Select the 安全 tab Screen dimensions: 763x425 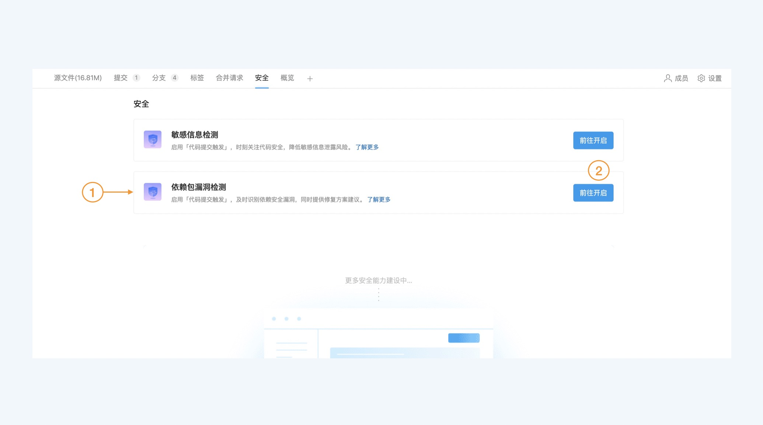tap(262, 78)
